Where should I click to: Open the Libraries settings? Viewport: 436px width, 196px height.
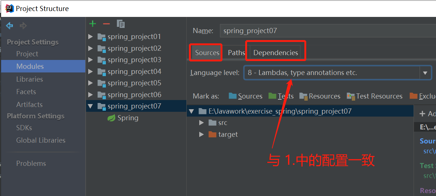(x=29, y=79)
